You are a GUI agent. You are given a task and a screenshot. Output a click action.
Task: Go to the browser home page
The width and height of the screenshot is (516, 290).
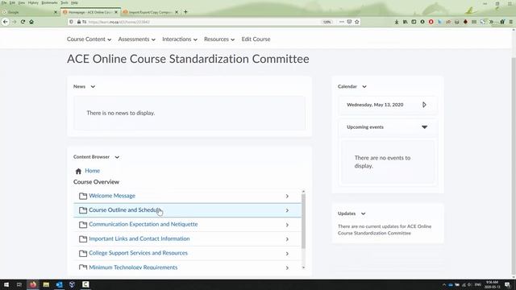point(31,22)
